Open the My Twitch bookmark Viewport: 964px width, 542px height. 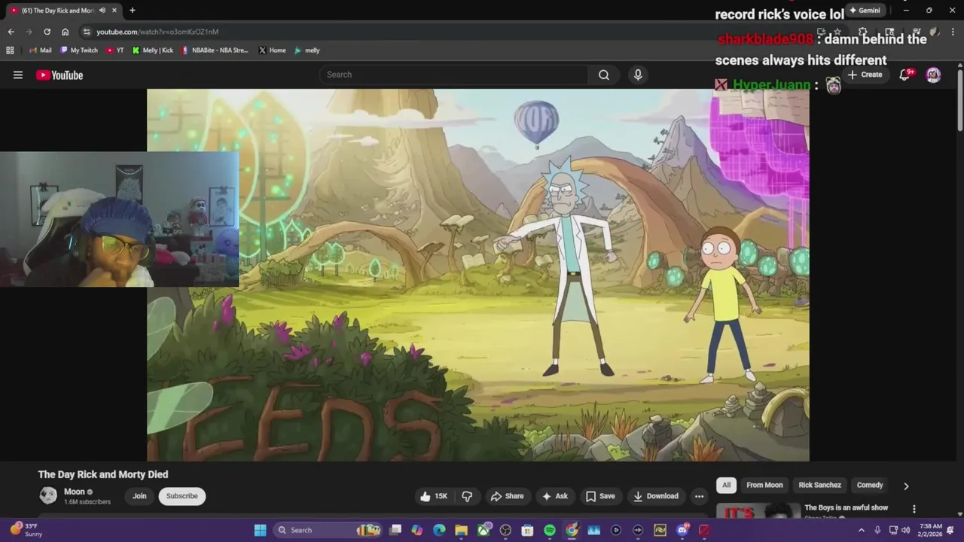click(x=78, y=50)
